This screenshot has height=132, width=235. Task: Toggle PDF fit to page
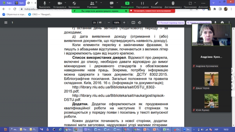click(133, 23)
